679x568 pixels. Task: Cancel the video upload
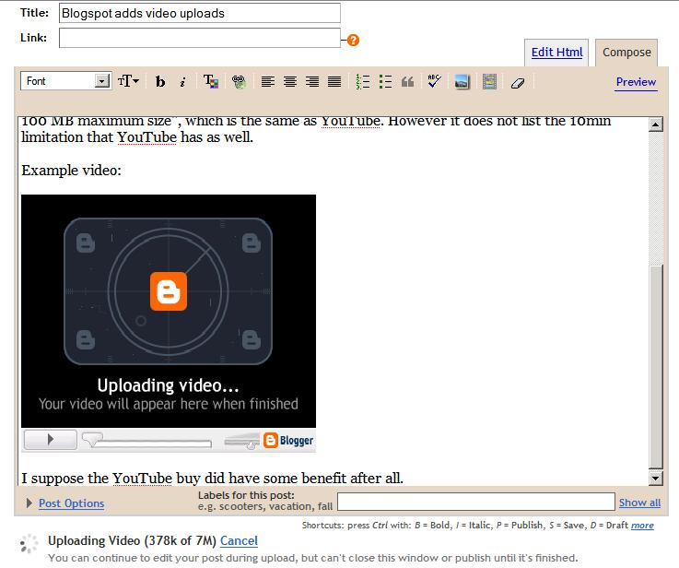pos(239,540)
